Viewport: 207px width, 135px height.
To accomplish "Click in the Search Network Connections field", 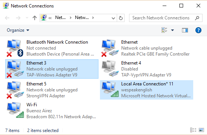I will pyautogui.click(x=166, y=18).
